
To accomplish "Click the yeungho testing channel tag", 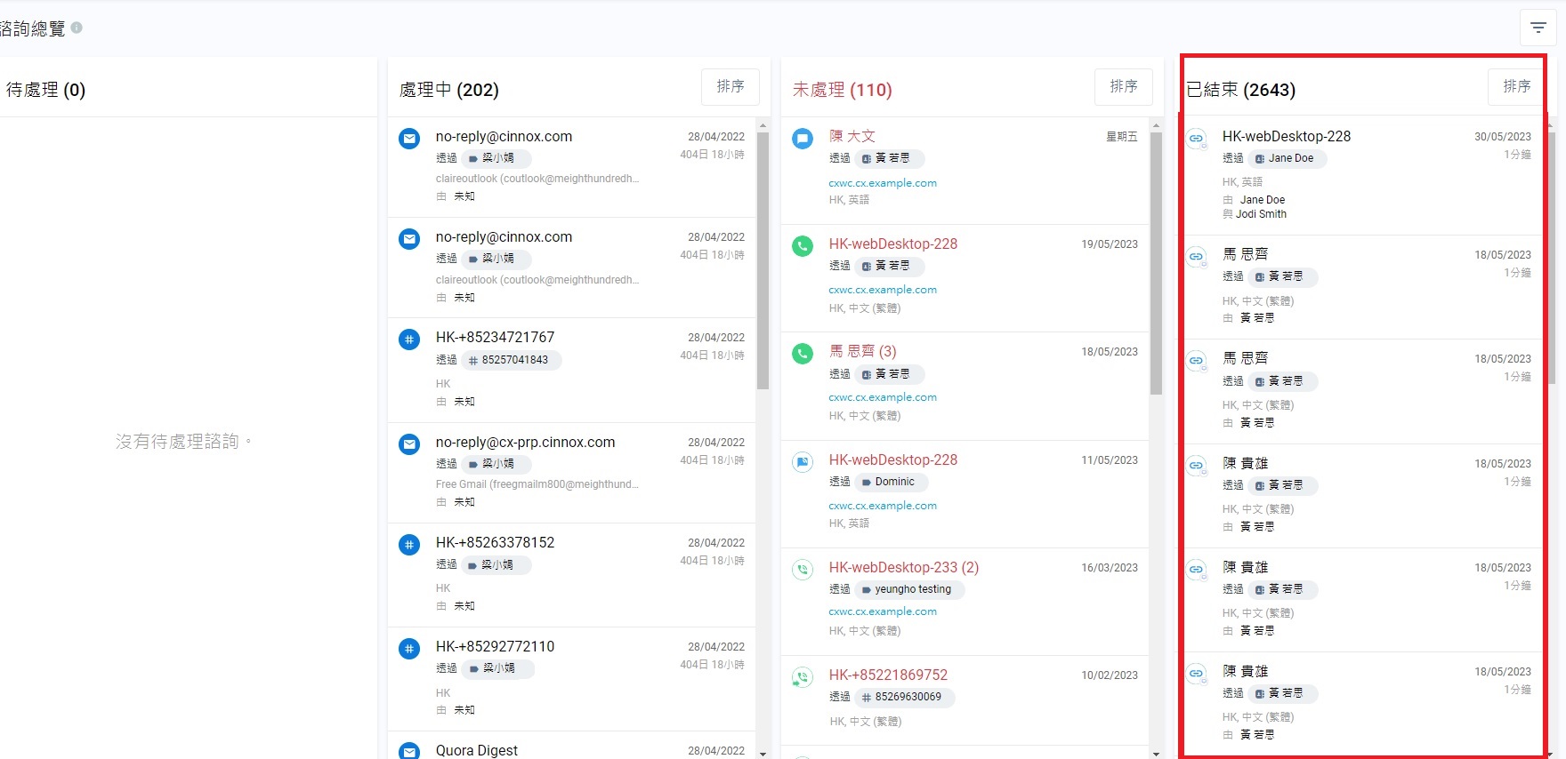I will [x=909, y=589].
